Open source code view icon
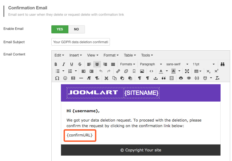 pyautogui.click(x=151, y=71)
